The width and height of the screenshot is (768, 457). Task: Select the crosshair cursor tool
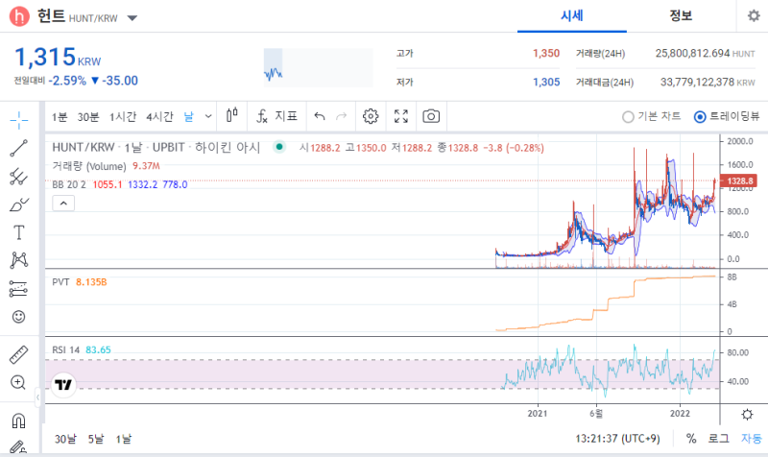click(18, 120)
